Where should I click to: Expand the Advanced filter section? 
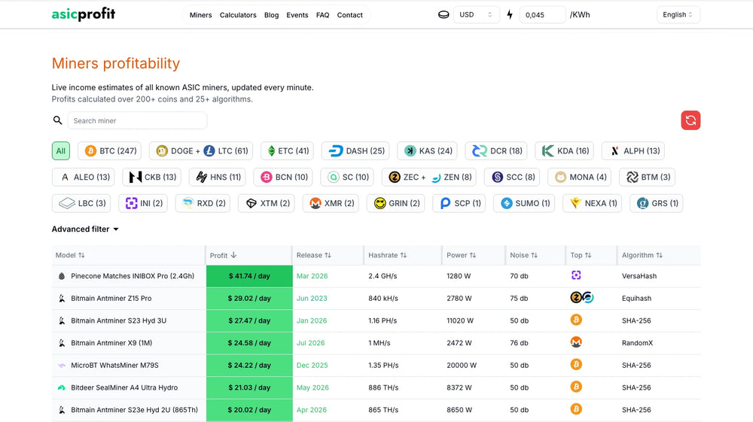[x=85, y=229]
